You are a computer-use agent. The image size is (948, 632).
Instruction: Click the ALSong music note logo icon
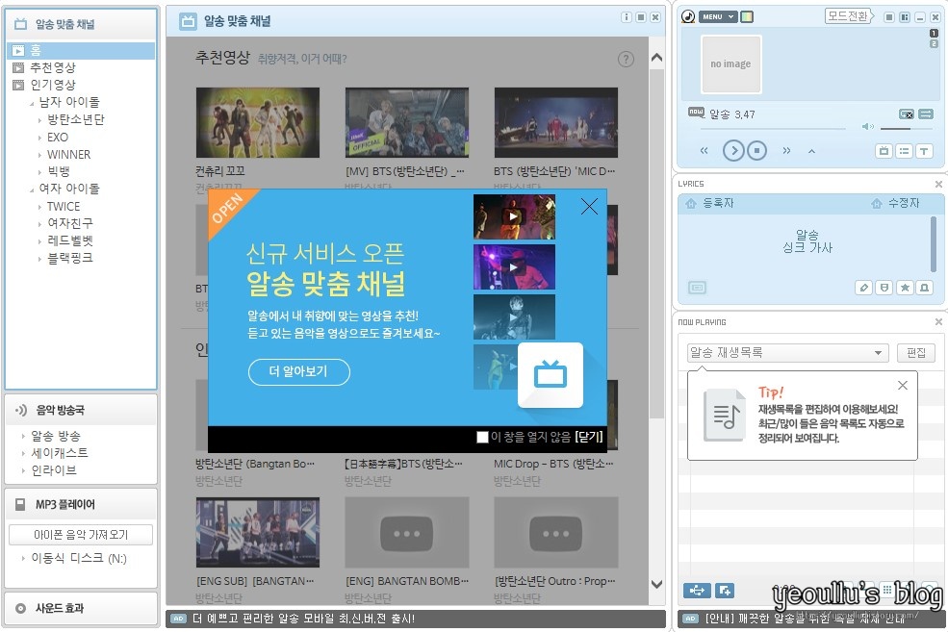pos(688,17)
